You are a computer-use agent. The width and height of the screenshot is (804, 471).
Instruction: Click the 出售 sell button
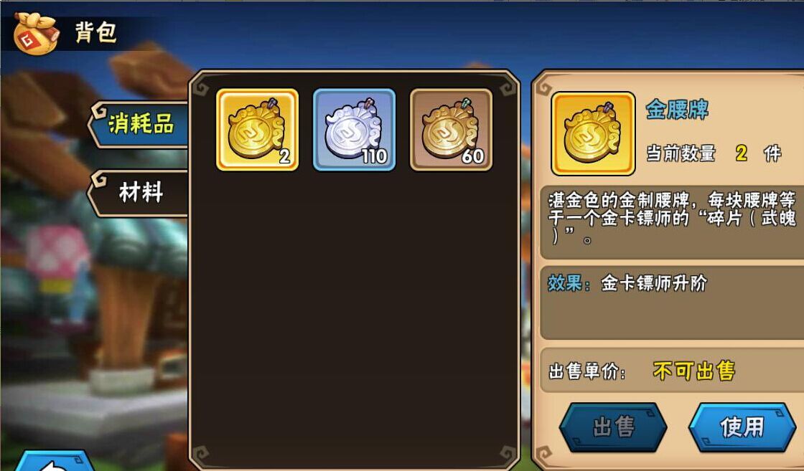coord(613,427)
